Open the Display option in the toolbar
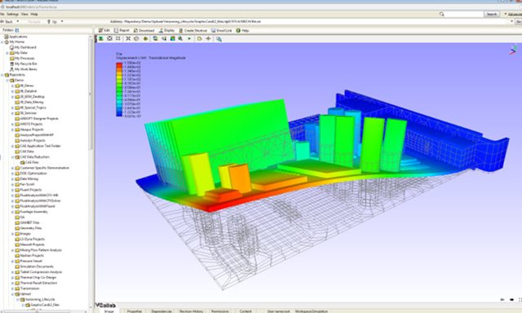 [166, 30]
